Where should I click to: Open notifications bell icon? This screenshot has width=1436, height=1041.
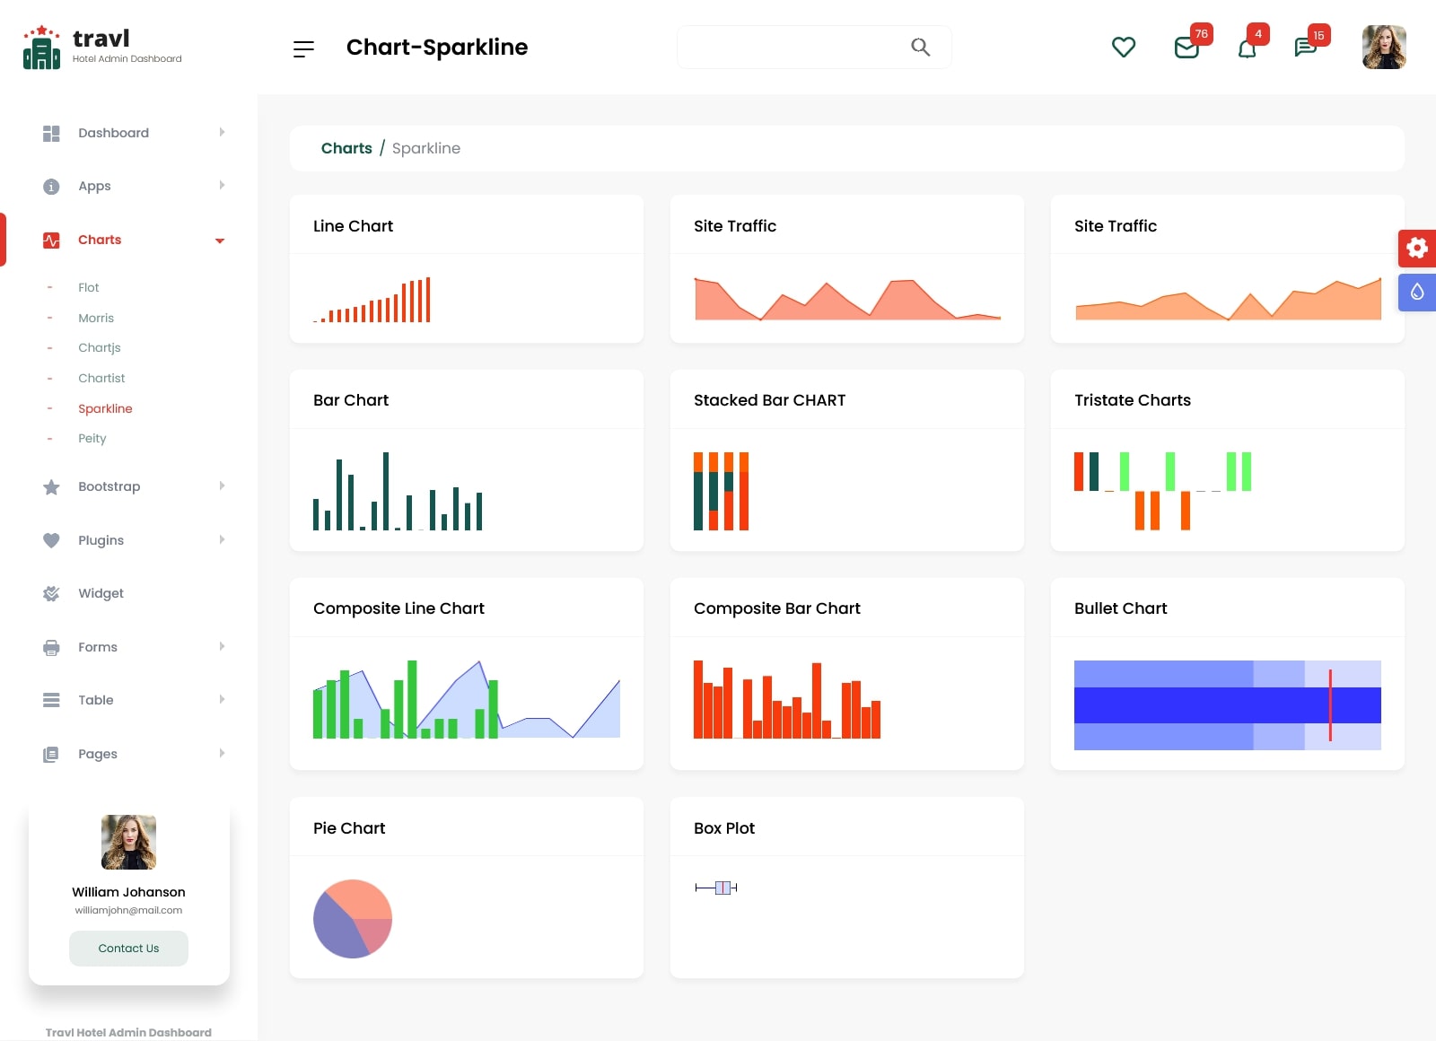1247,48
